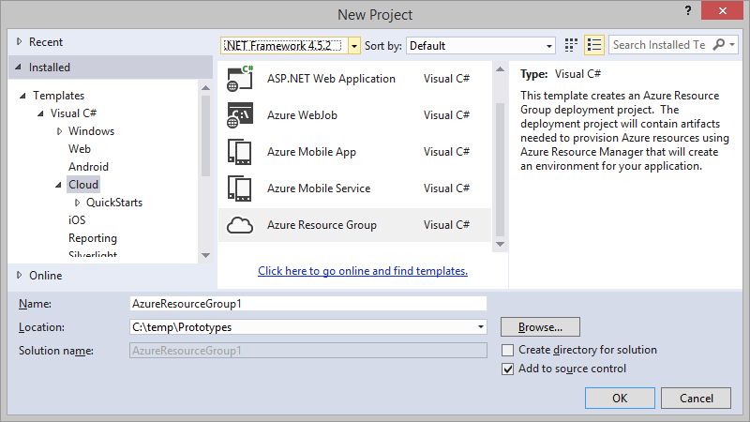The height and width of the screenshot is (422, 750).
Task: Check Create directory for solution
Action: pyautogui.click(x=507, y=350)
